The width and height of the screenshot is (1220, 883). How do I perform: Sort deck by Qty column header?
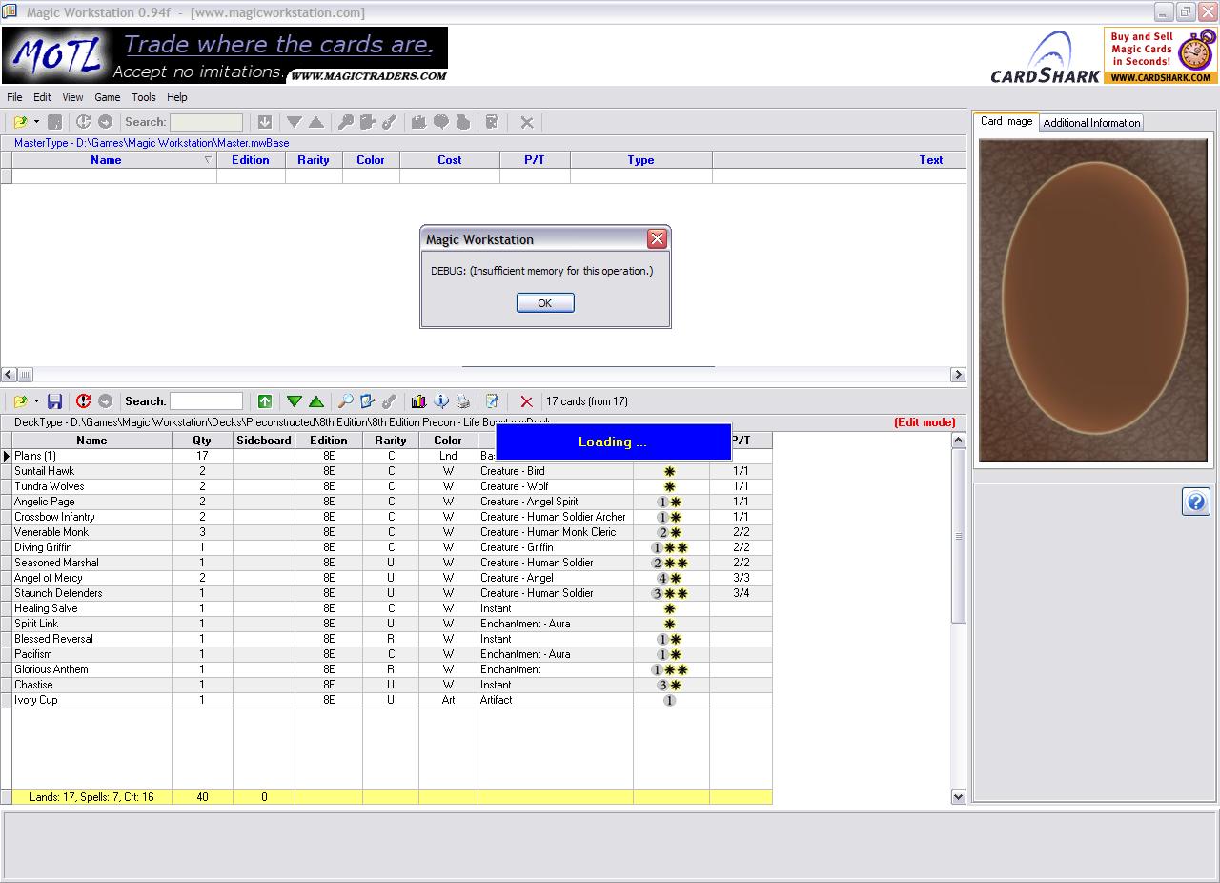[202, 441]
